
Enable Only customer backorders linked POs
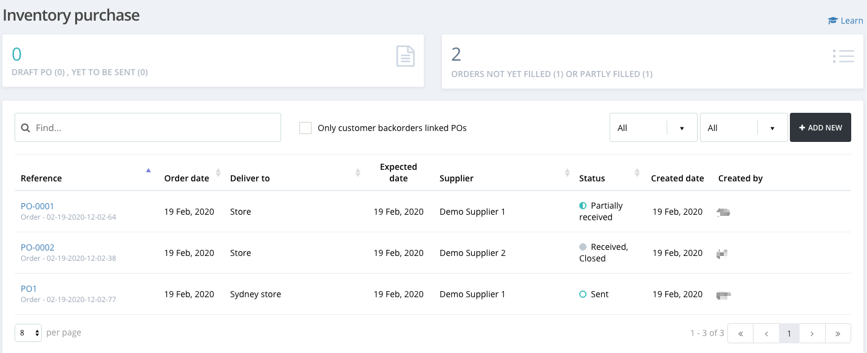click(x=305, y=128)
